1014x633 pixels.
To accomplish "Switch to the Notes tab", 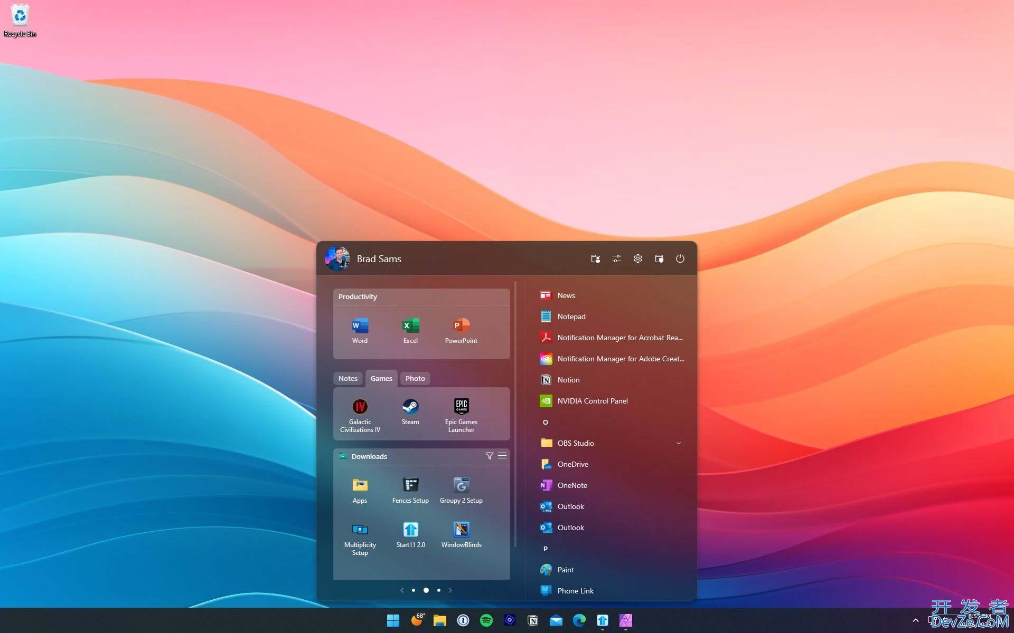I will [348, 378].
